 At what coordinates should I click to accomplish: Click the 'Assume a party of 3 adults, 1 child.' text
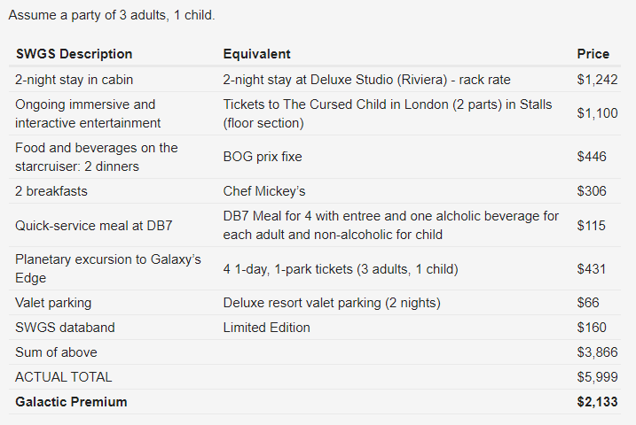point(112,15)
